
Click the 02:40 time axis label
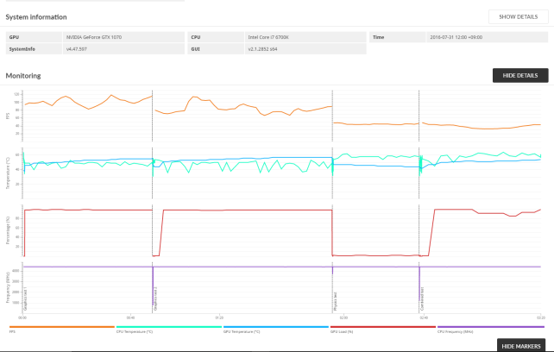[x=424, y=317]
